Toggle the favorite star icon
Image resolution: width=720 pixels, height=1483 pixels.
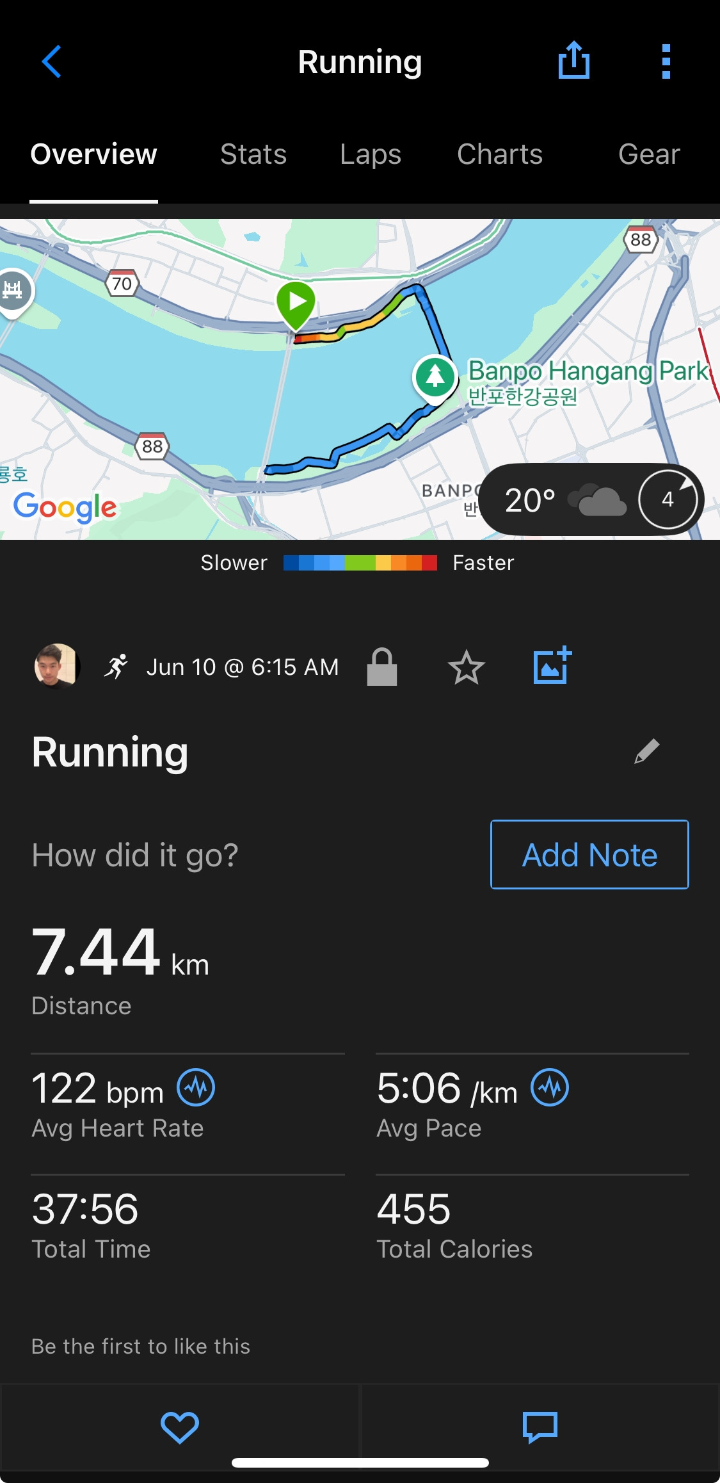coord(466,667)
